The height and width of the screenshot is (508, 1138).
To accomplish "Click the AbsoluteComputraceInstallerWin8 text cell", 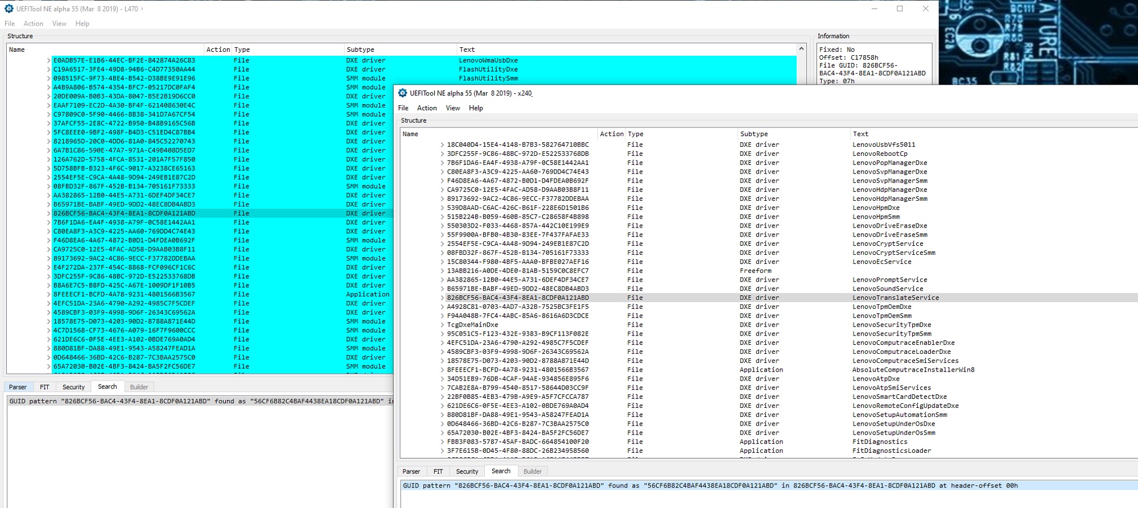I will coord(913,370).
